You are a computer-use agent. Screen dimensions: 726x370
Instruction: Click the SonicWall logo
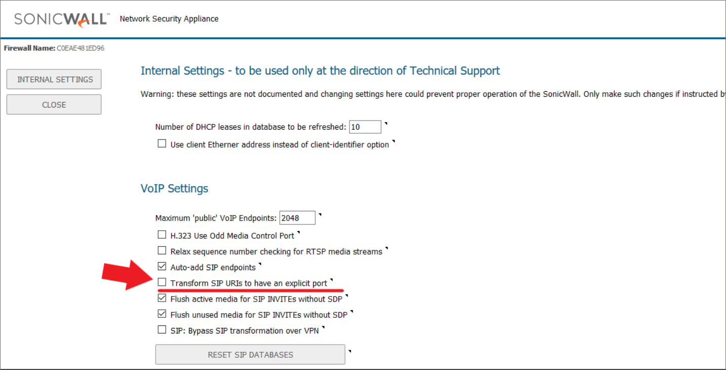coord(61,19)
